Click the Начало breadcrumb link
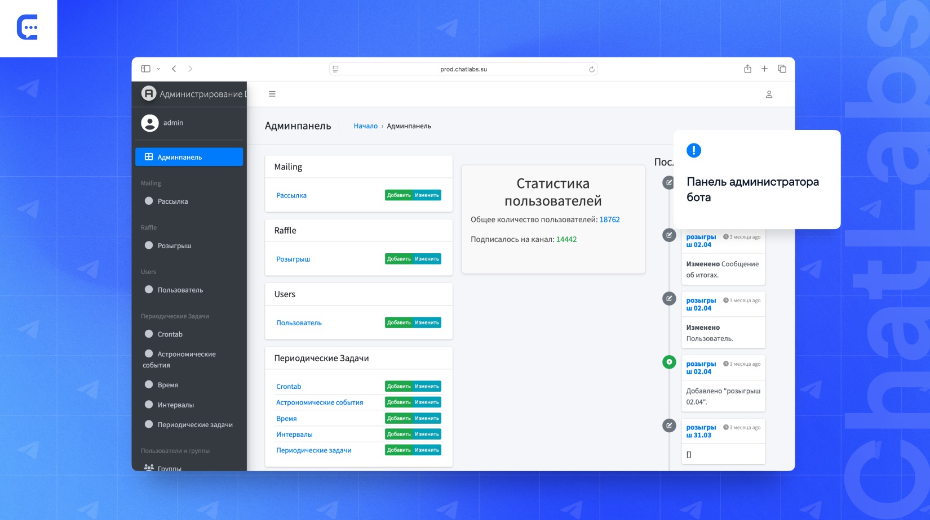Image resolution: width=930 pixels, height=520 pixels. click(x=365, y=125)
